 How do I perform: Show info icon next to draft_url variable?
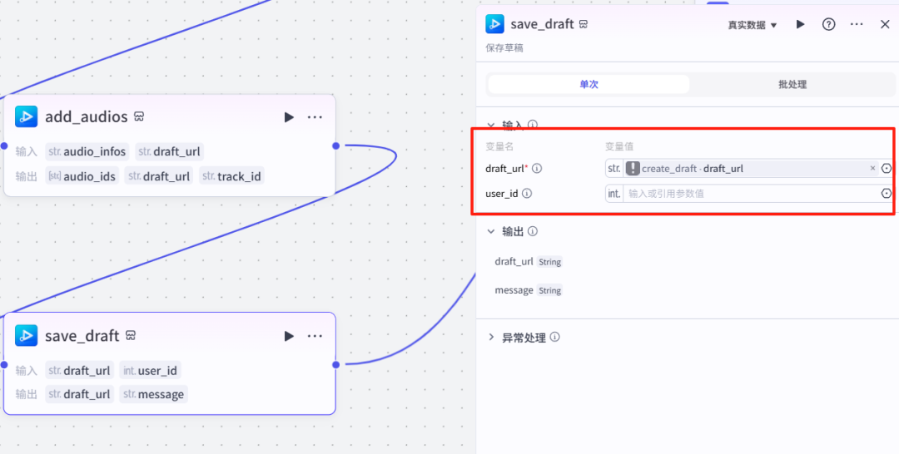coord(537,168)
